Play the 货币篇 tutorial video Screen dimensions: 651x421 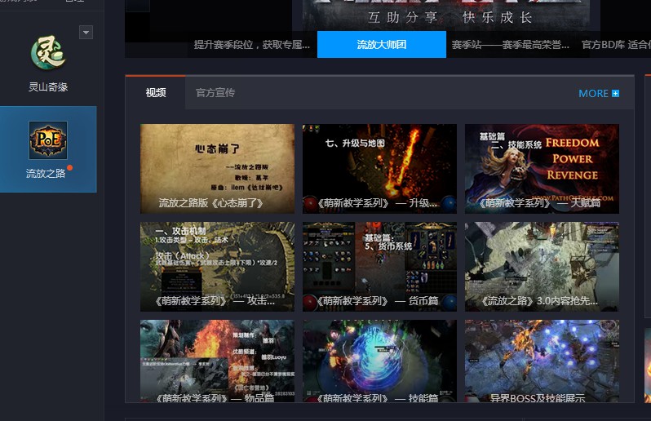[379, 267]
